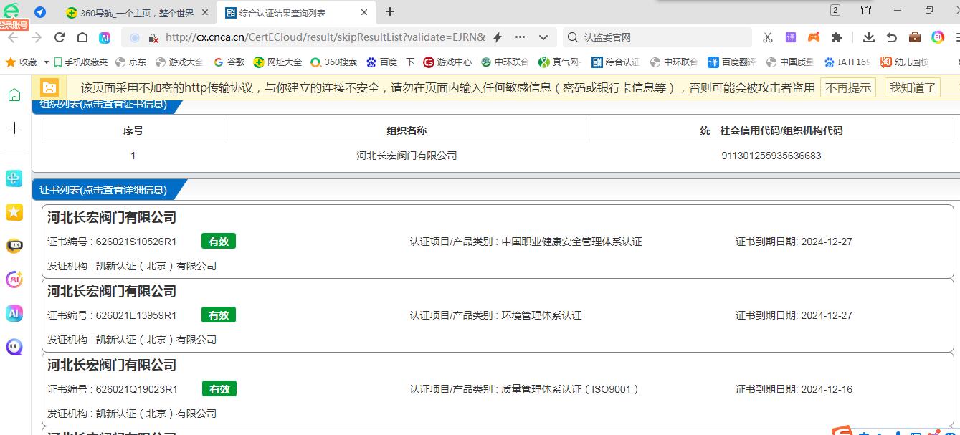Image resolution: width=960 pixels, height=435 pixels.
Task: Open 收藏 favorites star
Action: pos(21,62)
